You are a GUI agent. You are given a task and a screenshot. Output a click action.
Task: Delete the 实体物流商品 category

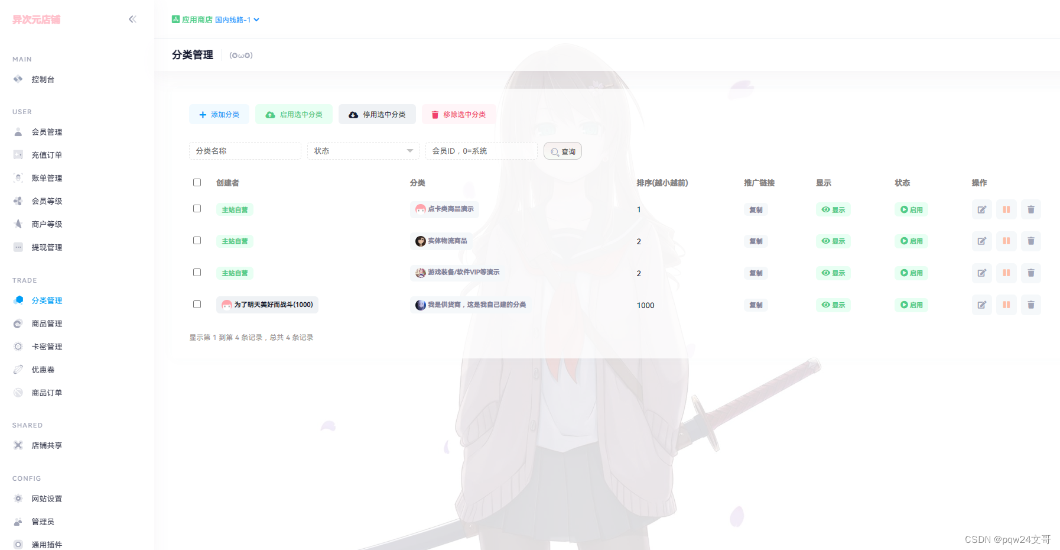[1031, 241]
